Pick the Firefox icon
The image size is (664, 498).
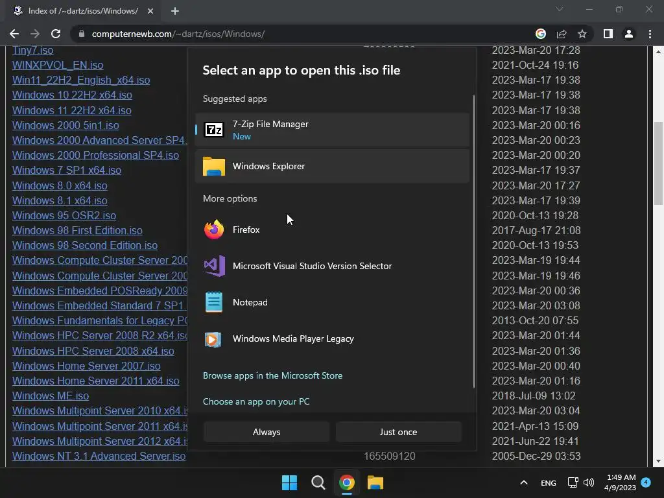tap(214, 230)
